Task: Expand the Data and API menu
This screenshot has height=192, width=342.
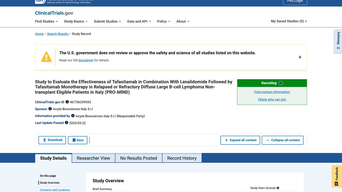Action: click(x=139, y=21)
